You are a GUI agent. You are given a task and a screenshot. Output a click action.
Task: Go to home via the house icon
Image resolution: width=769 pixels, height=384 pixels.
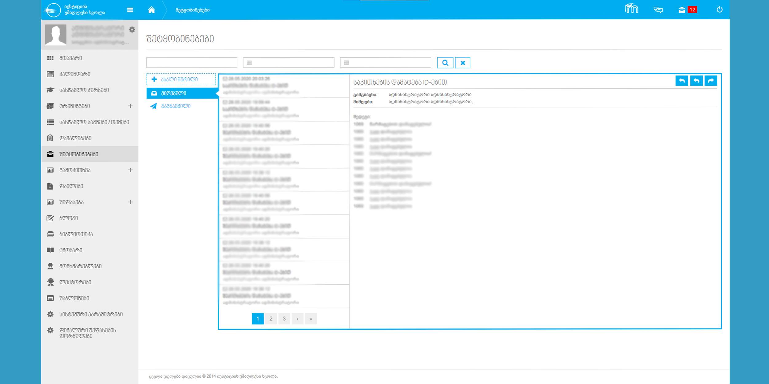pyautogui.click(x=151, y=10)
